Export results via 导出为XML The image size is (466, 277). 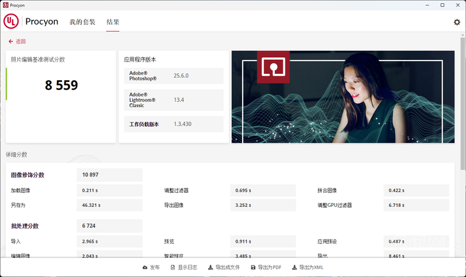(x=307, y=267)
